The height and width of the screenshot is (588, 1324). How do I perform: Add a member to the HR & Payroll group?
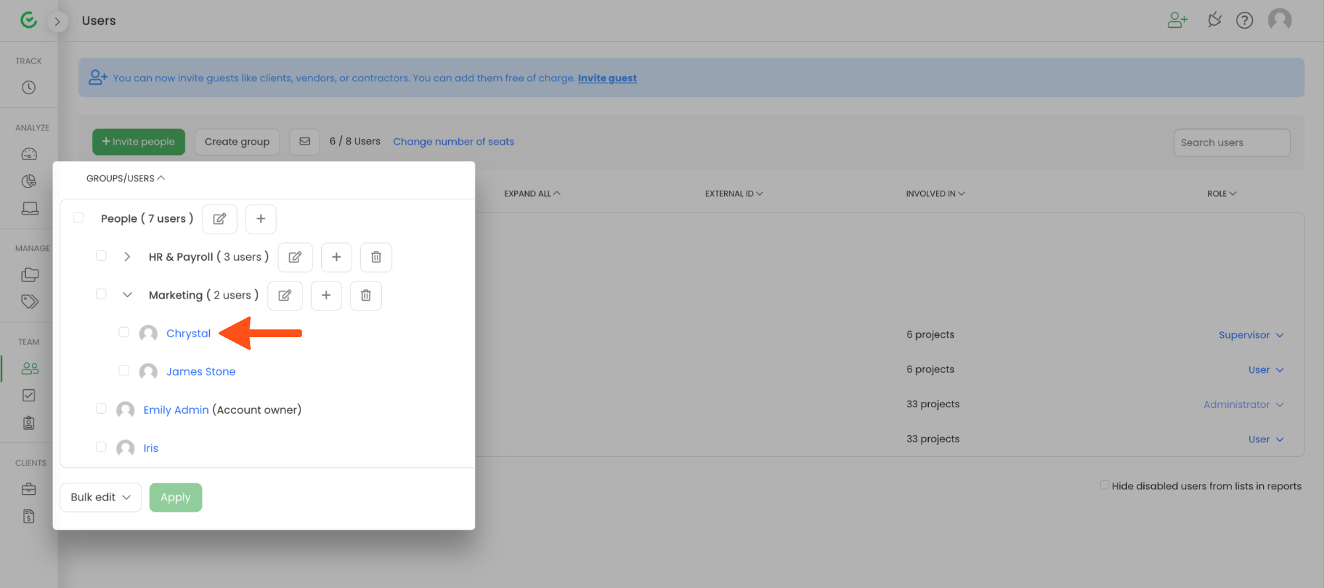(x=336, y=257)
